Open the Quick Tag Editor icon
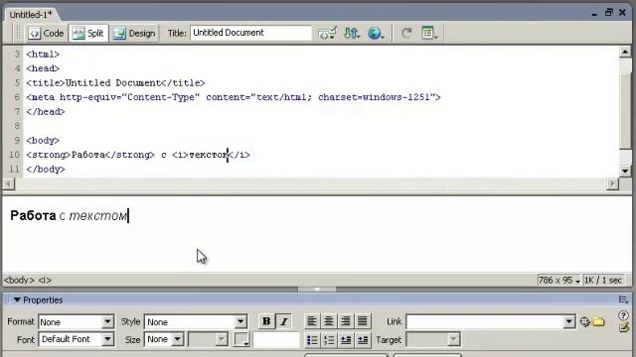The width and height of the screenshot is (636, 357). coord(624,327)
